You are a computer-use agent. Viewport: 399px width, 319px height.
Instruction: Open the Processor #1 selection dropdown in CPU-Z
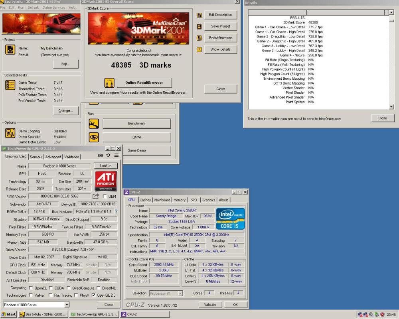tap(180, 293)
